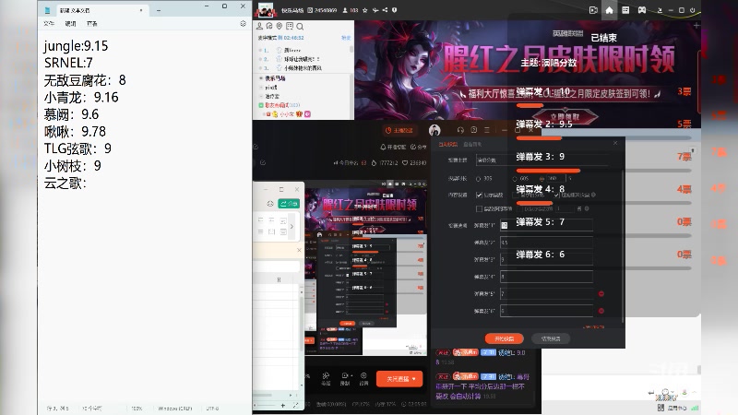Image resolution: width=738 pixels, height=415 pixels.
Task: Switch to the second voting dialog tab
Action: pyautogui.click(x=472, y=145)
